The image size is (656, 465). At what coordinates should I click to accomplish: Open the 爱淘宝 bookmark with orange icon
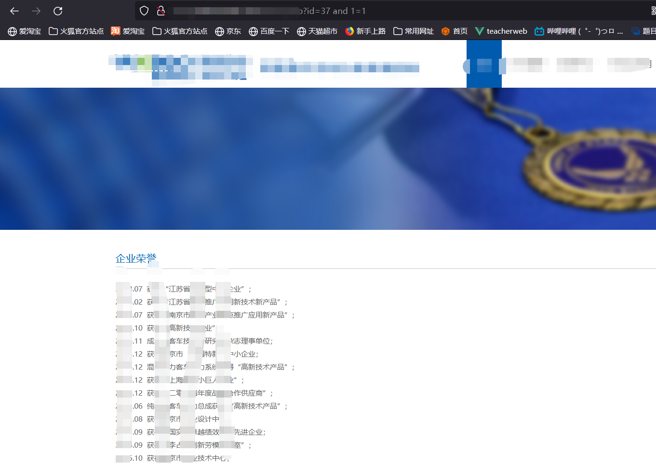pyautogui.click(x=128, y=31)
